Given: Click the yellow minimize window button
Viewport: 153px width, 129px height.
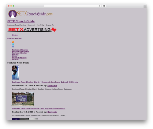Looking at the screenshot, I should coord(11,6).
